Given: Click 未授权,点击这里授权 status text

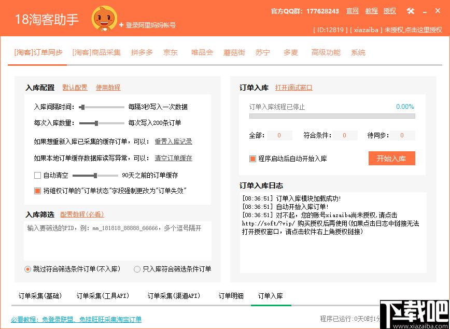Looking at the screenshot, I should (413, 30).
